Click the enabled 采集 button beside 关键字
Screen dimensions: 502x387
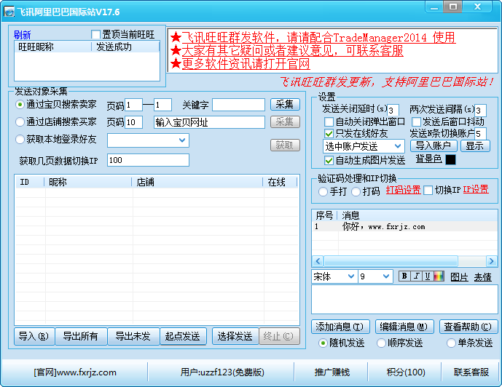click(285, 105)
